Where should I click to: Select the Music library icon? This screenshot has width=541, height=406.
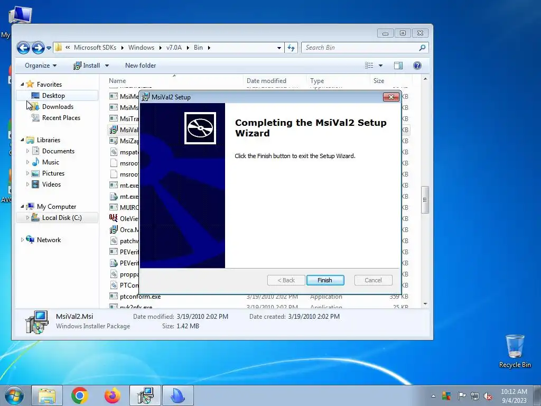pyautogui.click(x=35, y=162)
